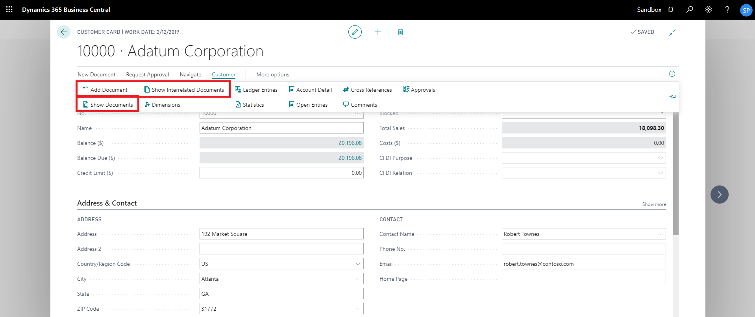
Task: Click the search magnifier icon
Action: point(690,9)
